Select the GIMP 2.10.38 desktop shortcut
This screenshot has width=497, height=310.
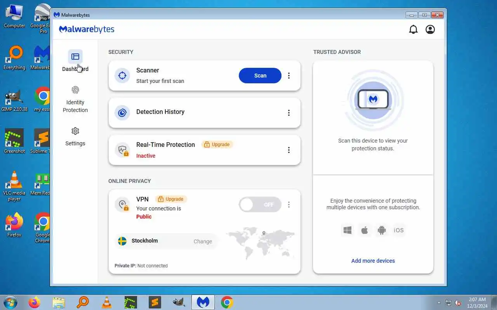[x=14, y=100]
